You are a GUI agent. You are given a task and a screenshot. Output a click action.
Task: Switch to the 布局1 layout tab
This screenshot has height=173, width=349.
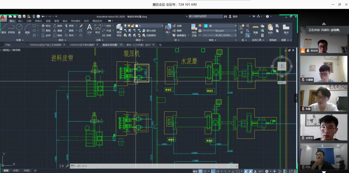[x=16, y=171]
